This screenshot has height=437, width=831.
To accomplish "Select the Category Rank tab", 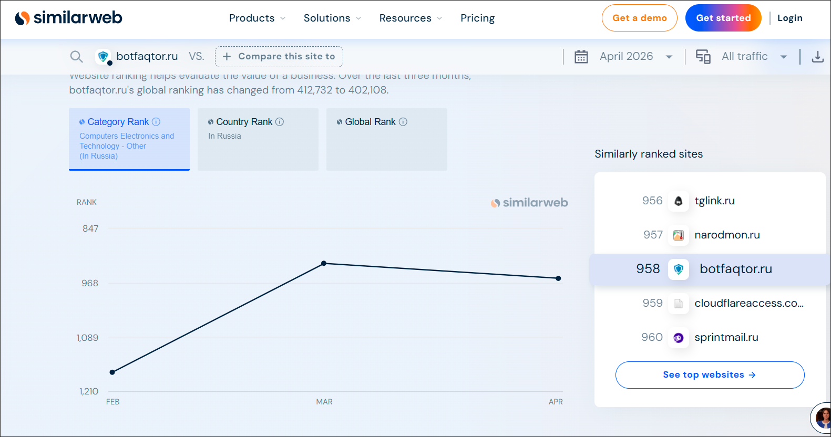I will pos(129,139).
